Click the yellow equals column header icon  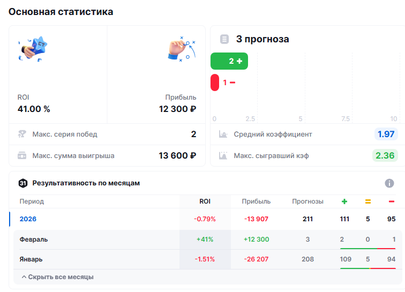368,201
